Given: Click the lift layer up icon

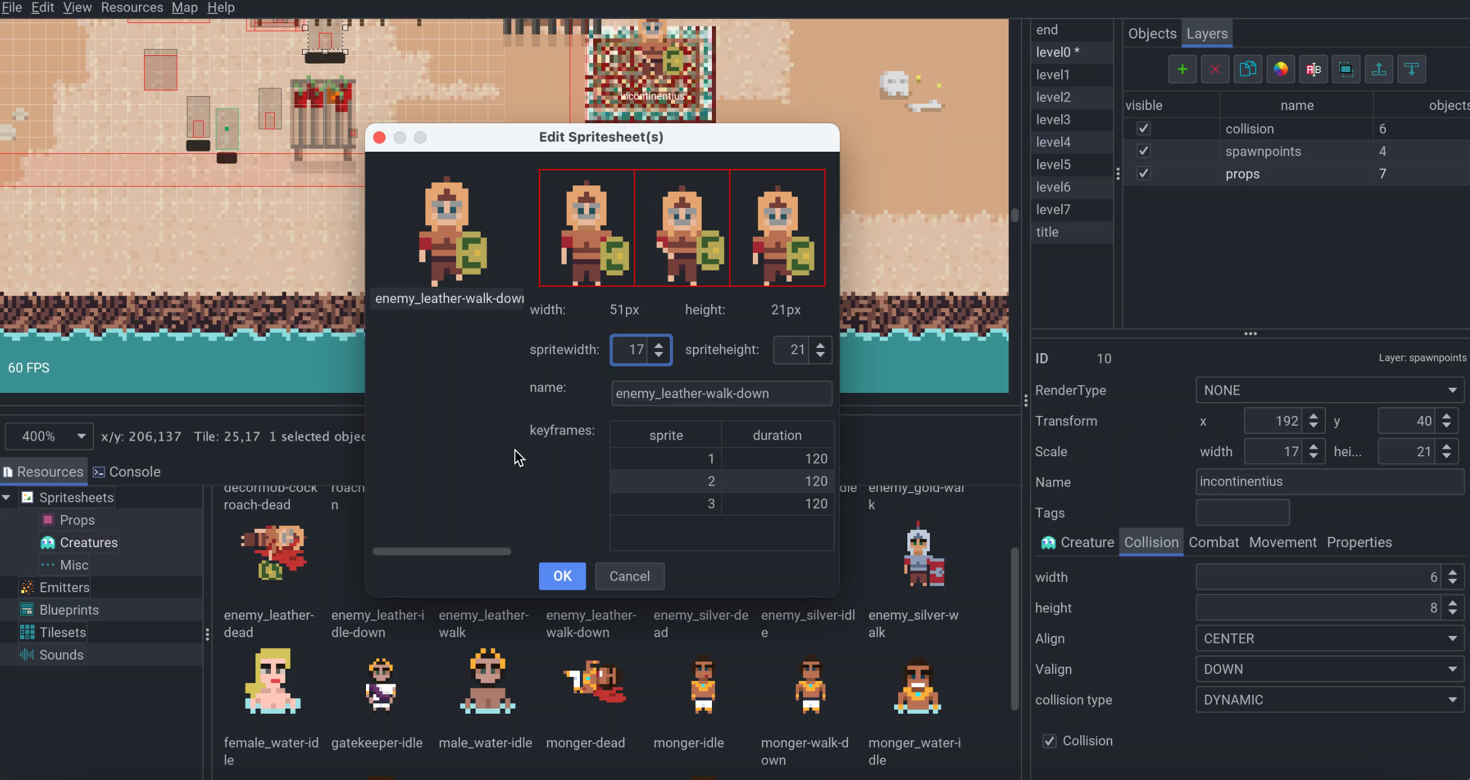Looking at the screenshot, I should pos(1379,69).
